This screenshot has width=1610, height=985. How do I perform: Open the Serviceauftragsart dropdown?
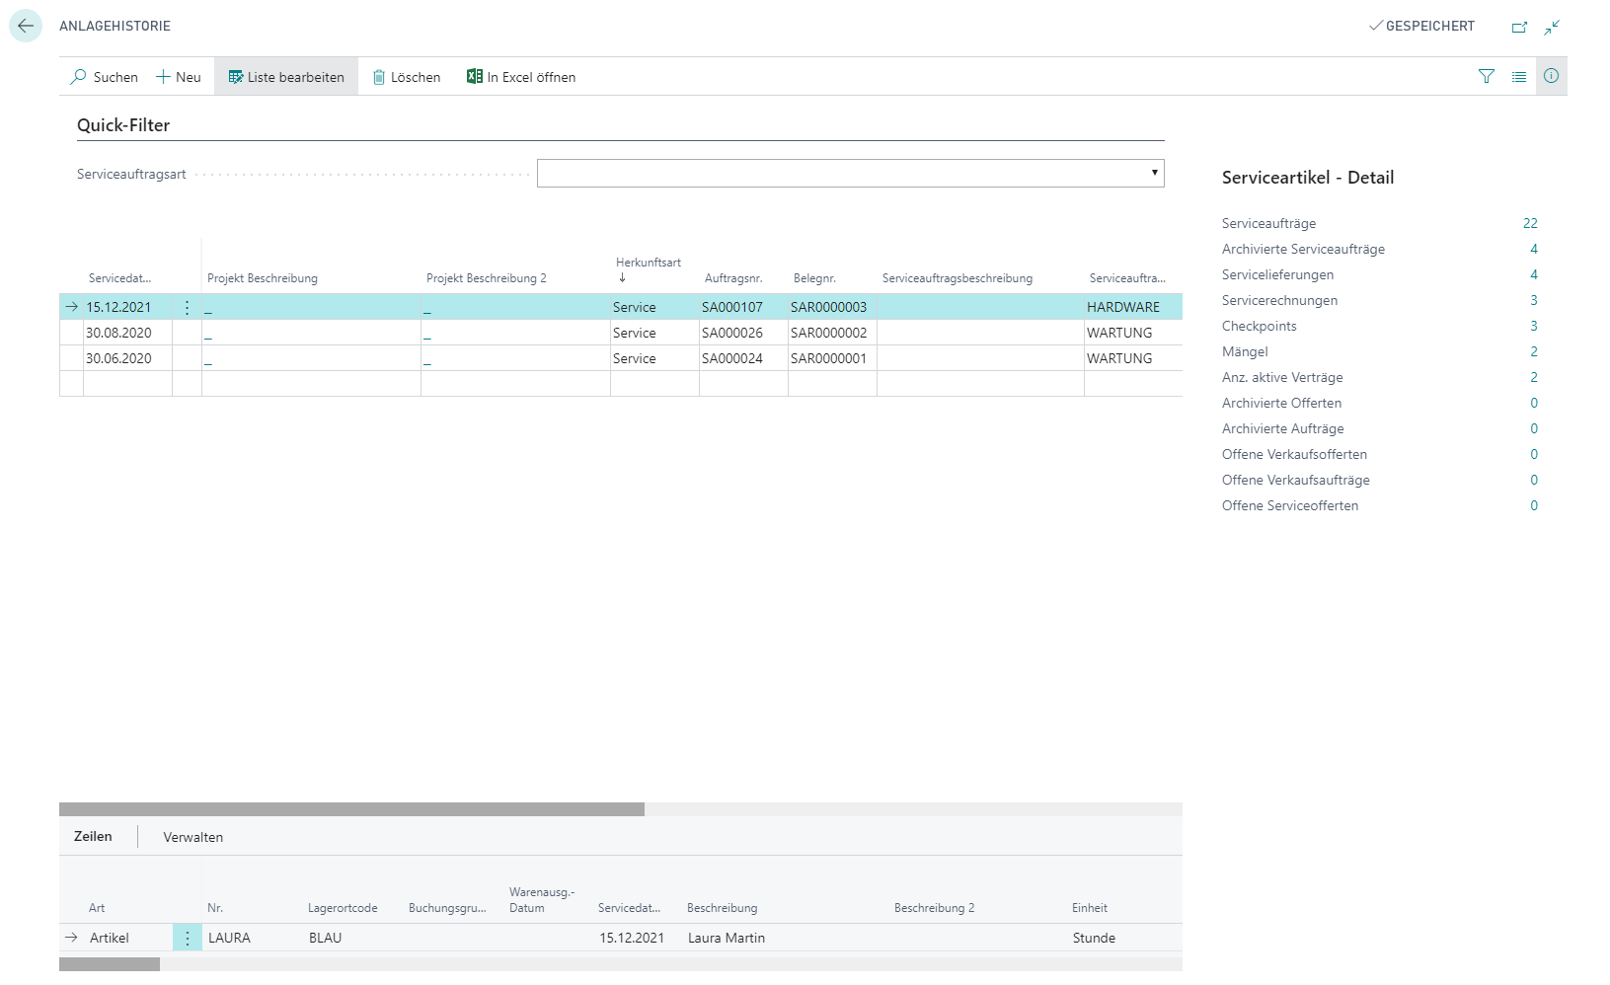[850, 174]
